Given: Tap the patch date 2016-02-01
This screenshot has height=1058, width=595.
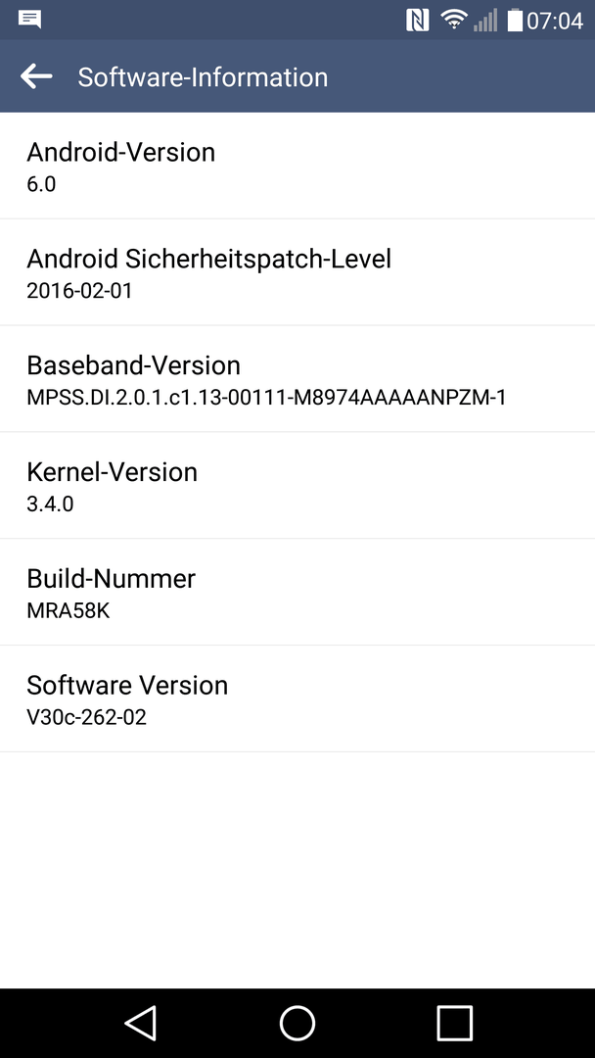Looking at the screenshot, I should pyautogui.click(x=79, y=291).
